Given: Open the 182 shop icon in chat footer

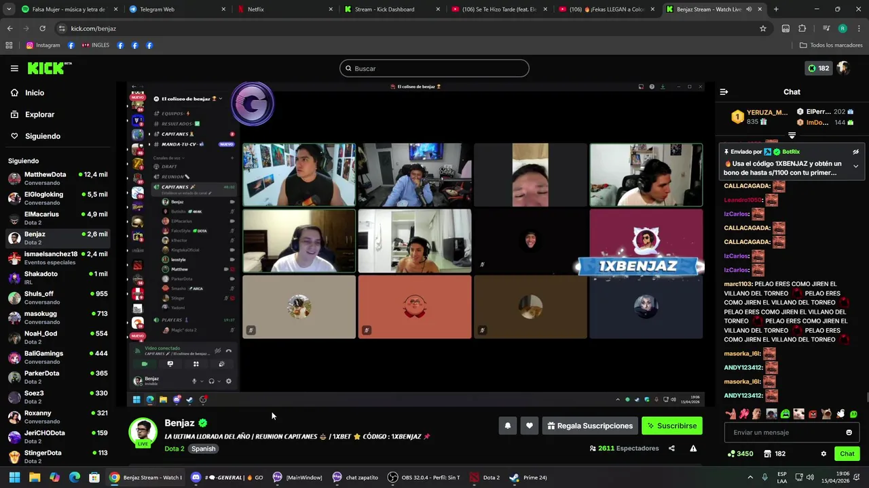Looking at the screenshot, I should coord(775,453).
